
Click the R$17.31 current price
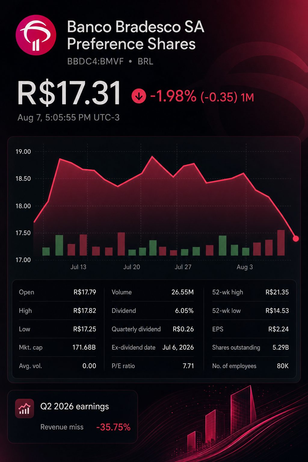point(69,94)
